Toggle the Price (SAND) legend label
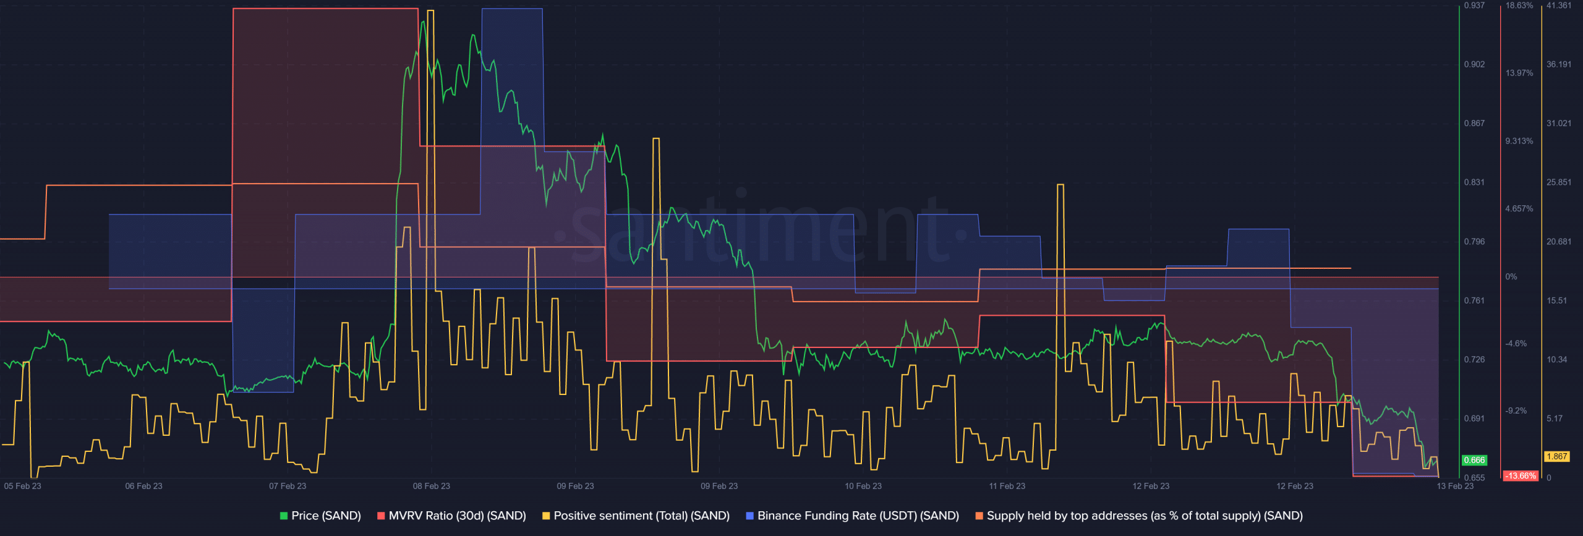 pyautogui.click(x=326, y=516)
